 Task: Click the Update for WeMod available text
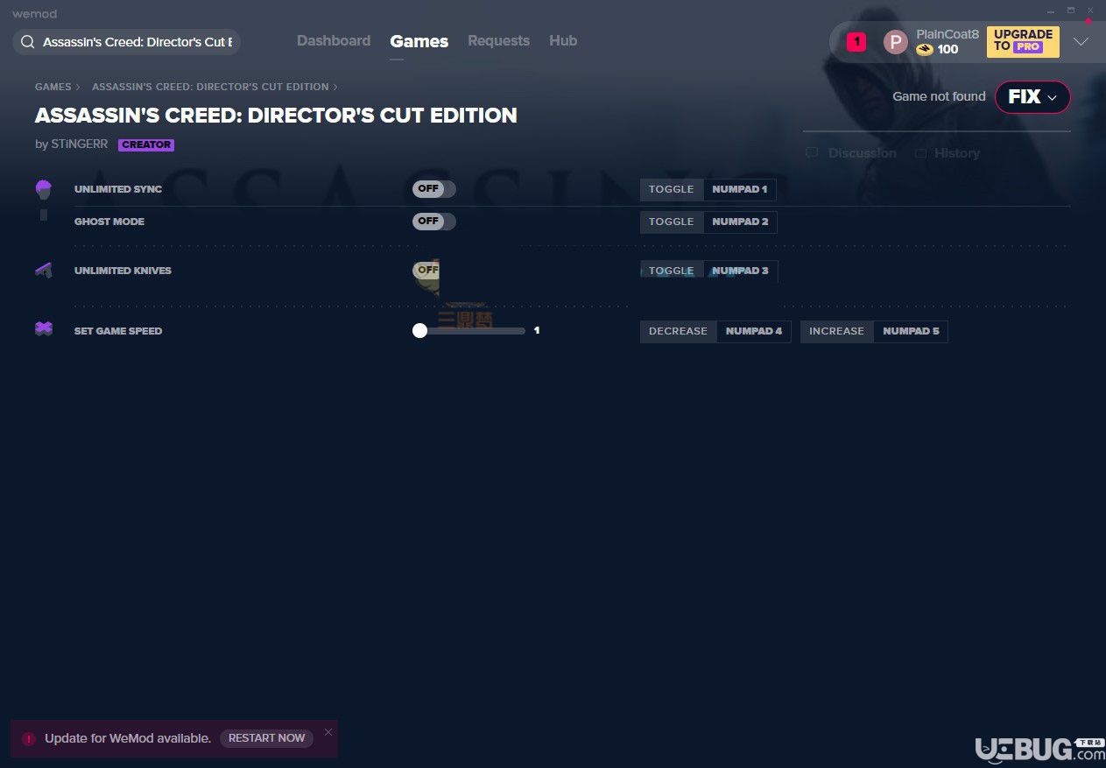pyautogui.click(x=128, y=738)
